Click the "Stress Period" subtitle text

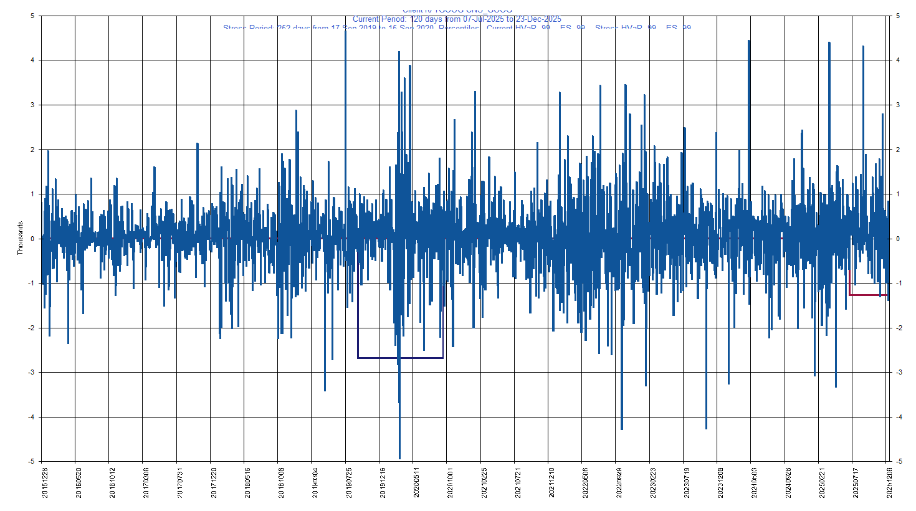[x=457, y=28]
